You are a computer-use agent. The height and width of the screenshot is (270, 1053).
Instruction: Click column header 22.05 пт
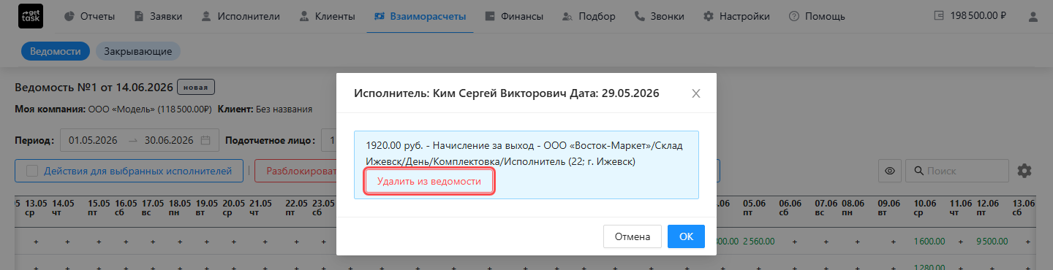click(x=296, y=208)
